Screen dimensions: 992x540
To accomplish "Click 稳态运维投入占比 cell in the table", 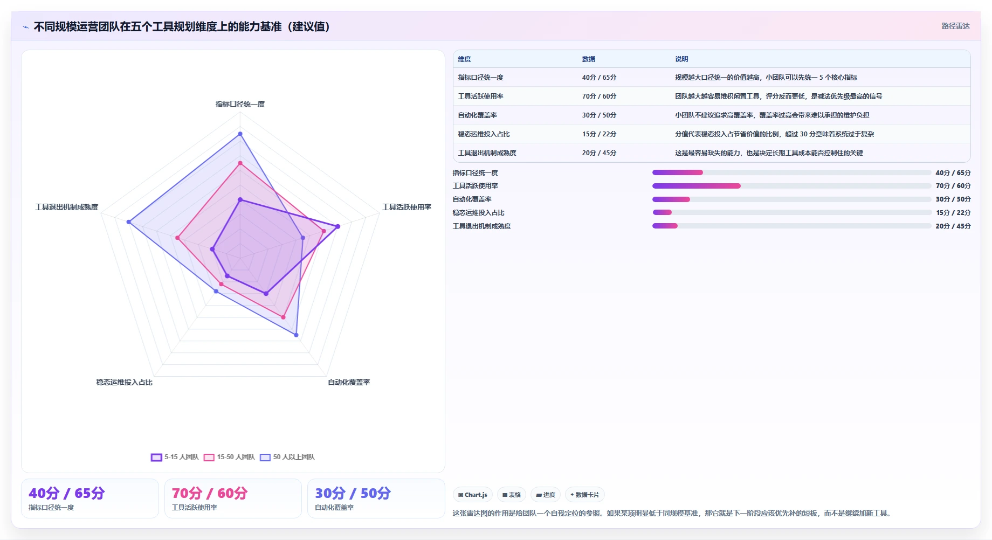I will [x=484, y=134].
